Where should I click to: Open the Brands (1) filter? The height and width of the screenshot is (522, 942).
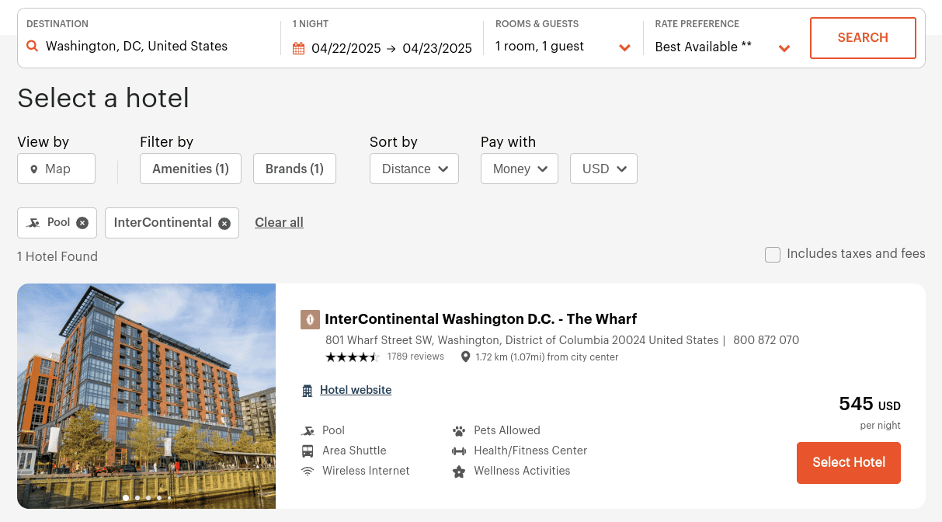pos(294,169)
